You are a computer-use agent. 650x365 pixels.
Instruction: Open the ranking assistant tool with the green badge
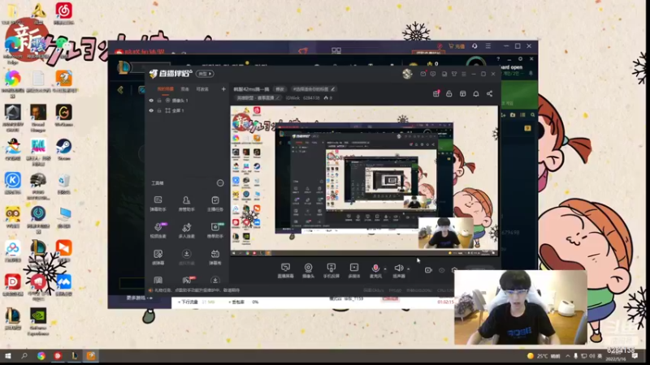coord(215,230)
